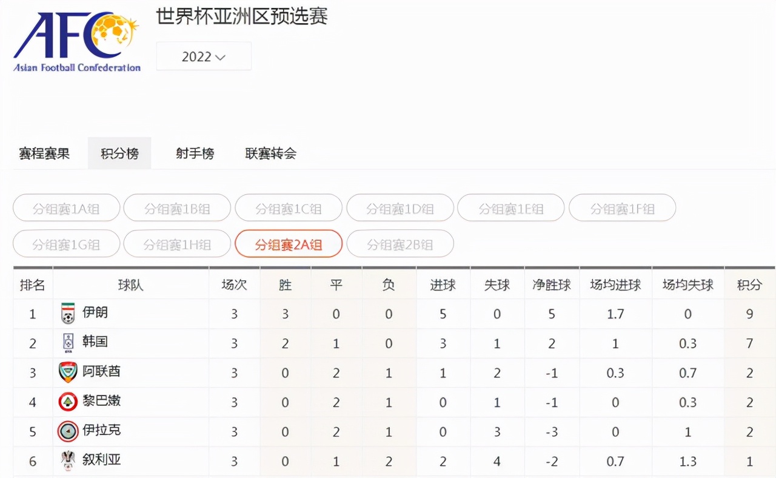Screen dimensions: 776x478
Task: Click the team name 阿联酋
Action: point(102,371)
